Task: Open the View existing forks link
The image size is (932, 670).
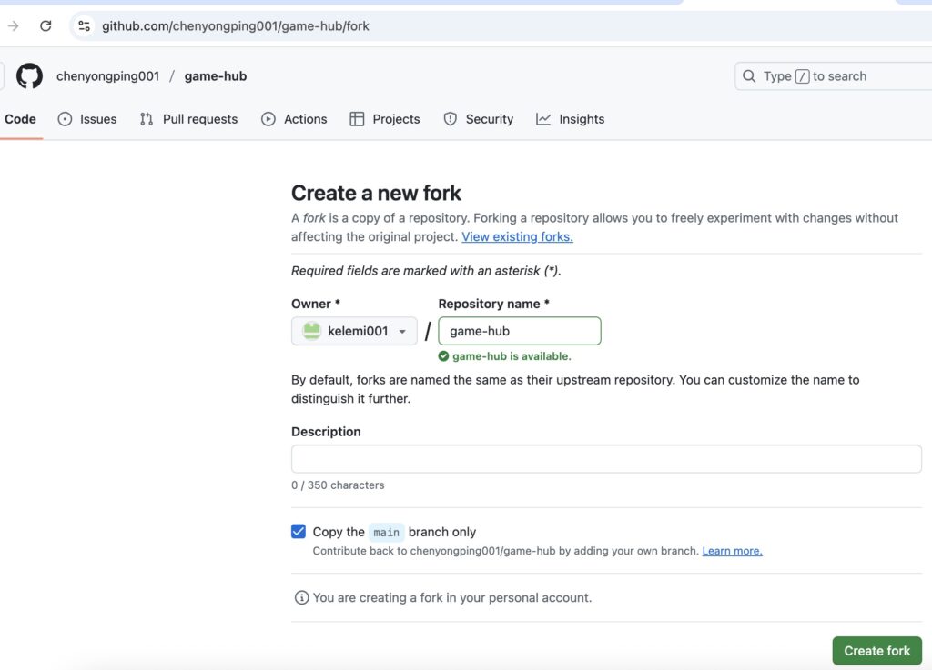Action: coord(517,236)
